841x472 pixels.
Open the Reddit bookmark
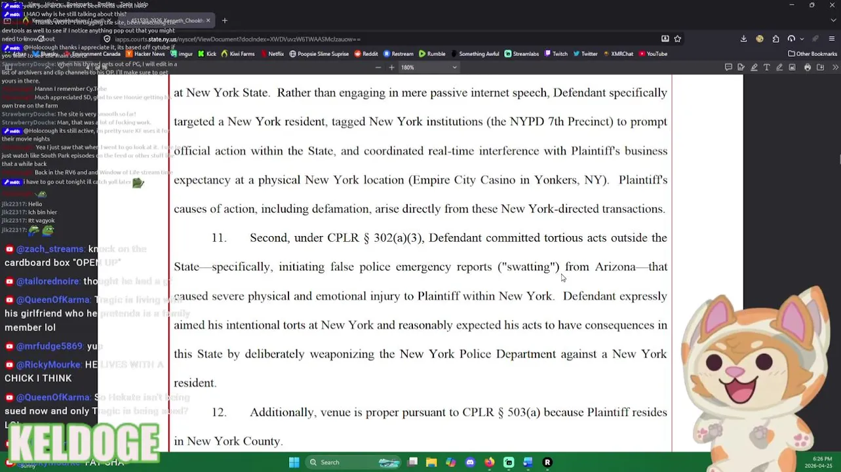366,54
